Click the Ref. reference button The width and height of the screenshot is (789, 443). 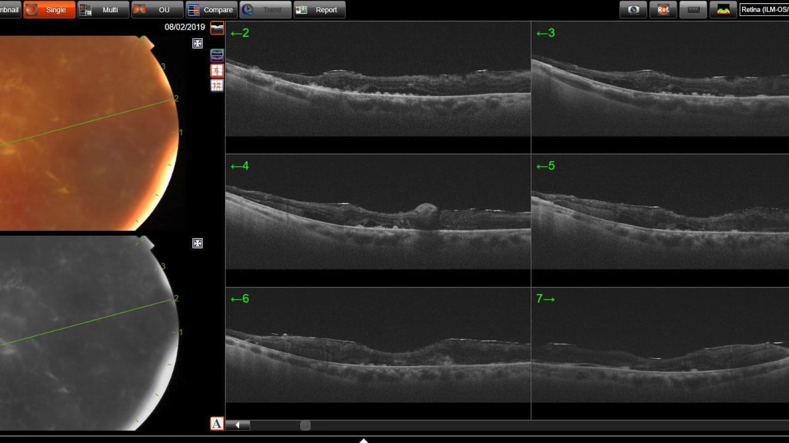663,10
